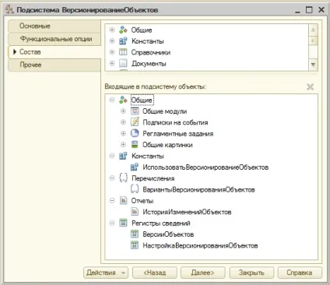Click the upper list's scroll down arrow
Image resolution: width=330 pixels, height=285 pixels.
coord(313,65)
